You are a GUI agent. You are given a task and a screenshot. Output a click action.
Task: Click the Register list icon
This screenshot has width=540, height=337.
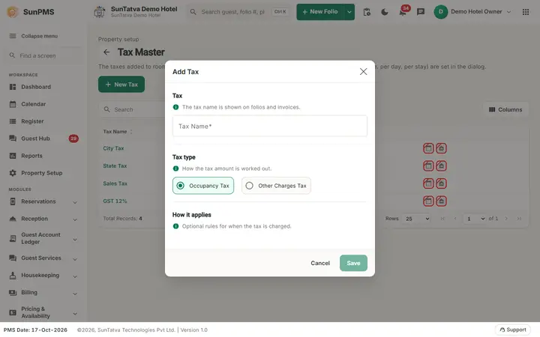(13, 121)
